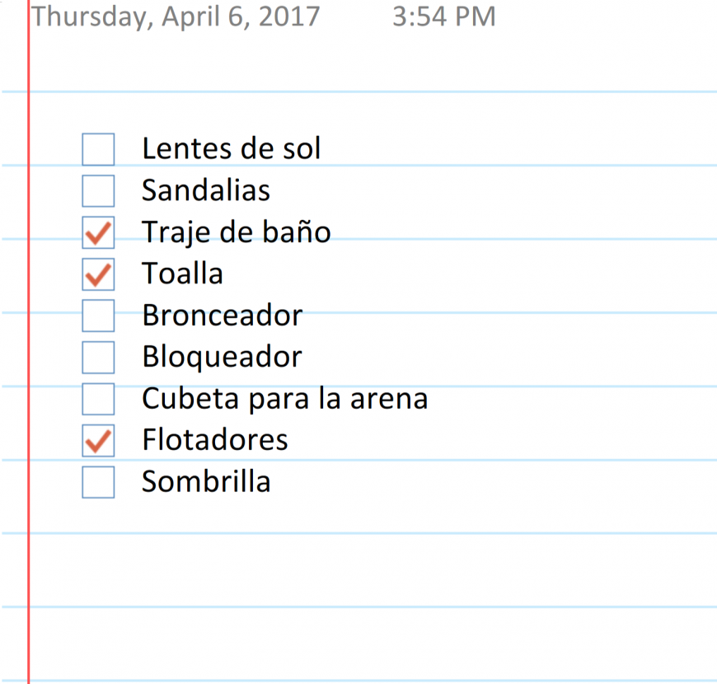The width and height of the screenshot is (717, 684).
Task: Place cursor in Bloqueador text
Action: tap(222, 358)
